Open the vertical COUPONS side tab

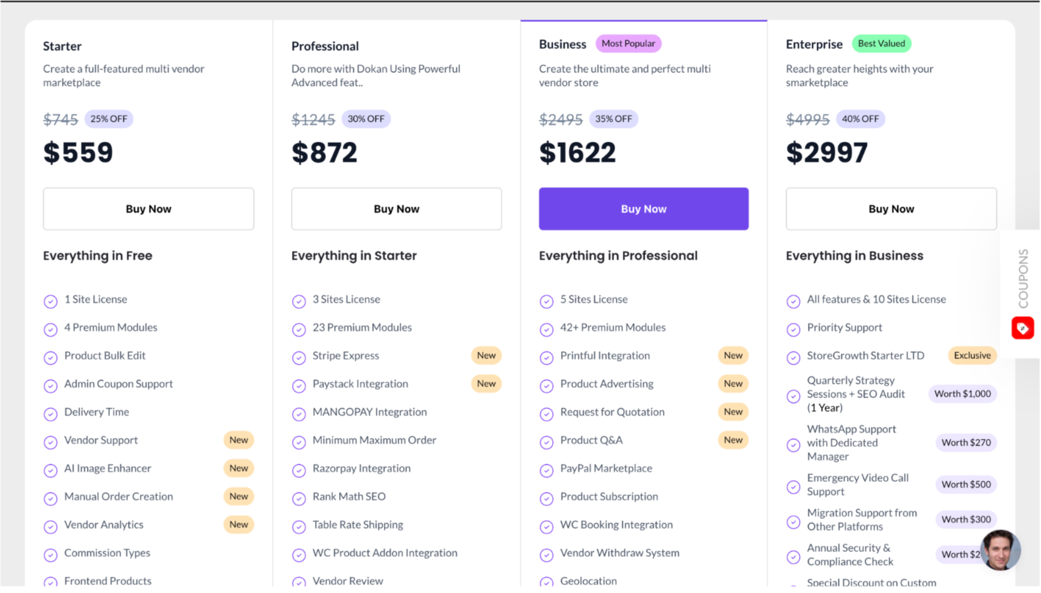point(1023,278)
